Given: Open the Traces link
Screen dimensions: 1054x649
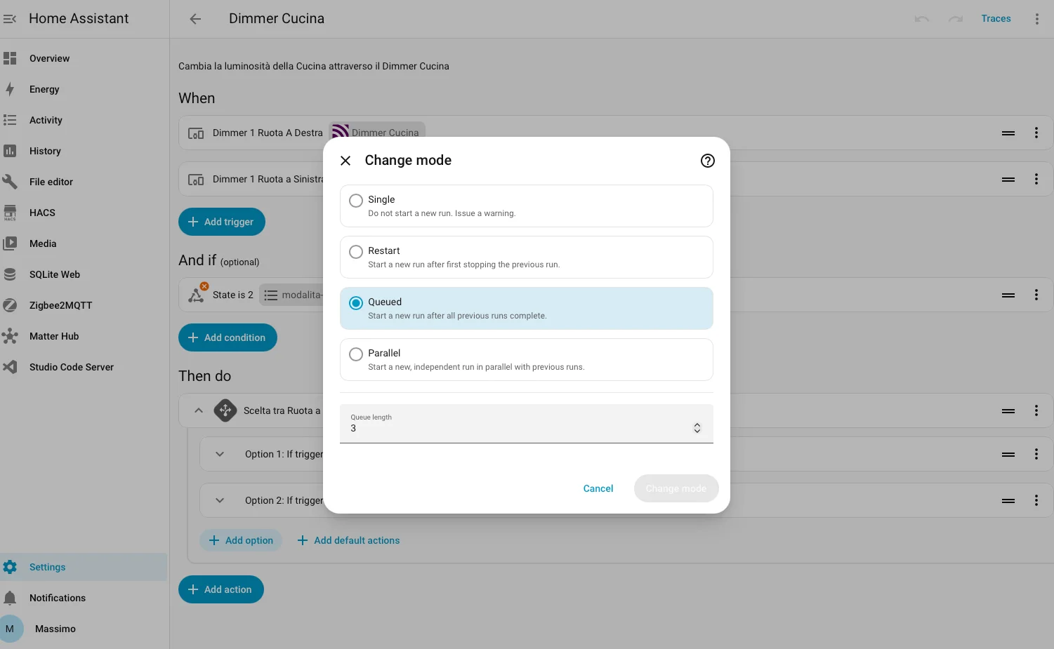Looking at the screenshot, I should tap(996, 19).
